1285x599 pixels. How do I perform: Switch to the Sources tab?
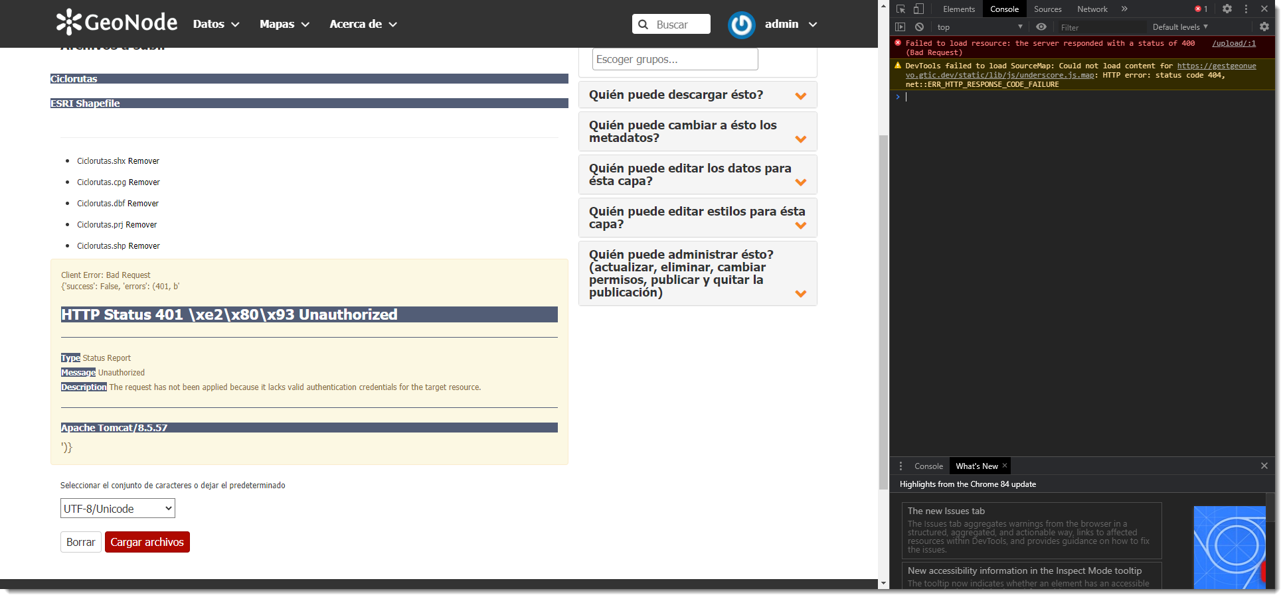click(1048, 9)
